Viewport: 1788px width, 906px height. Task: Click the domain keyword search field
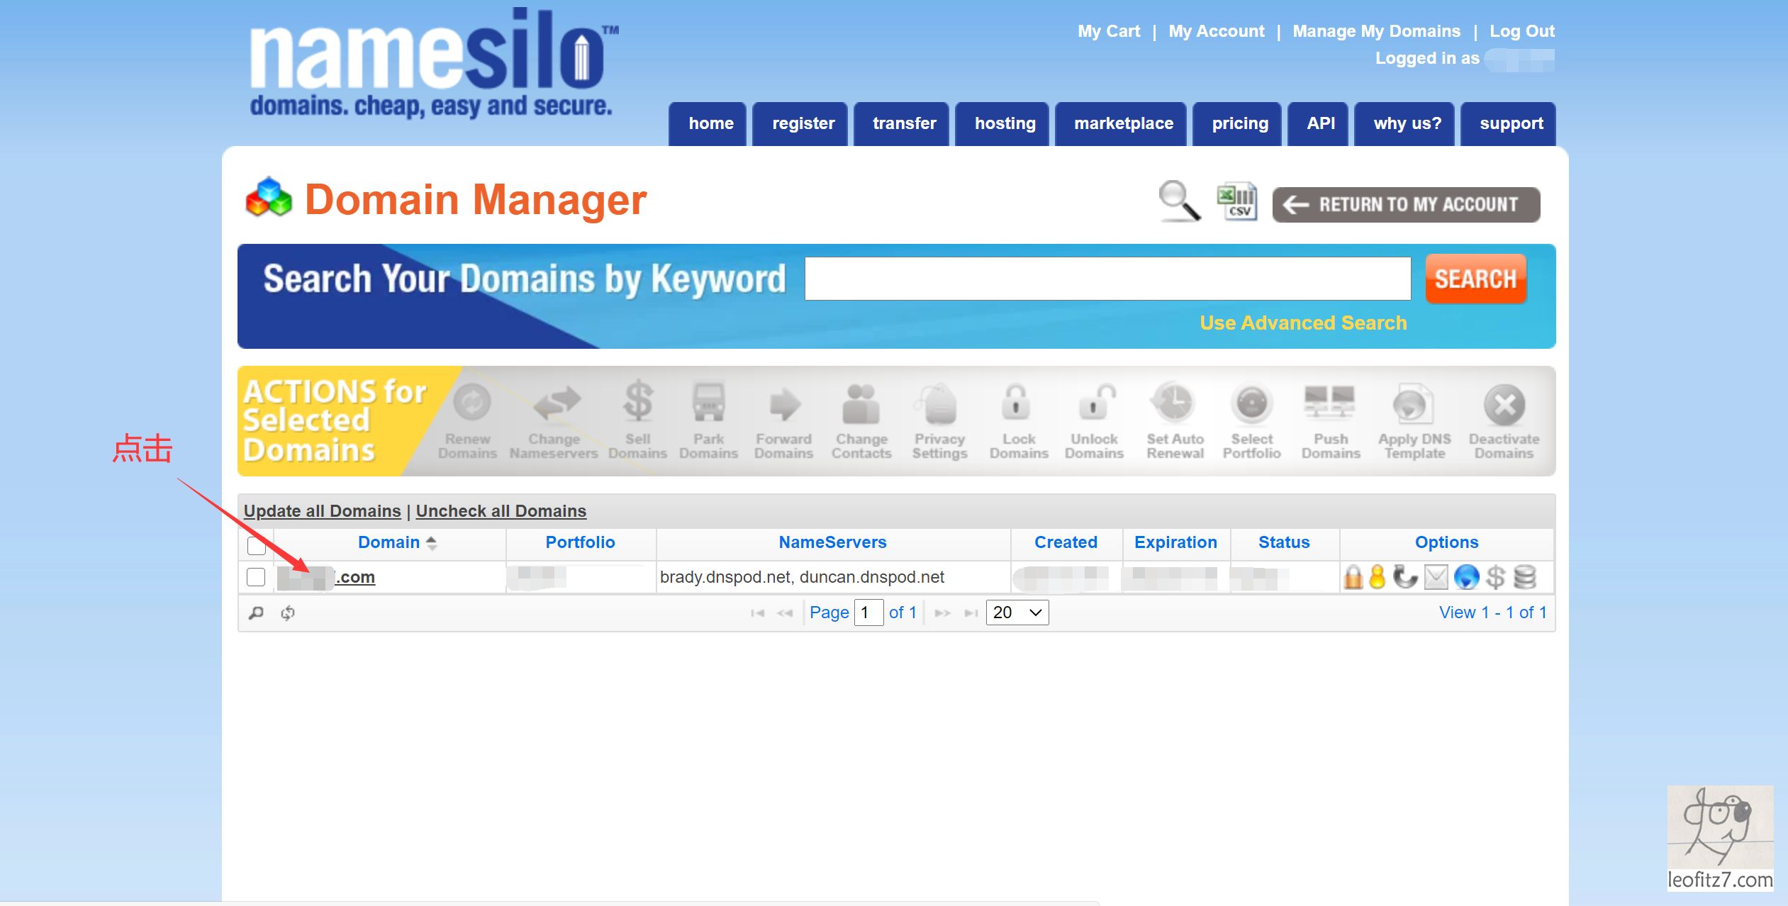1107,279
